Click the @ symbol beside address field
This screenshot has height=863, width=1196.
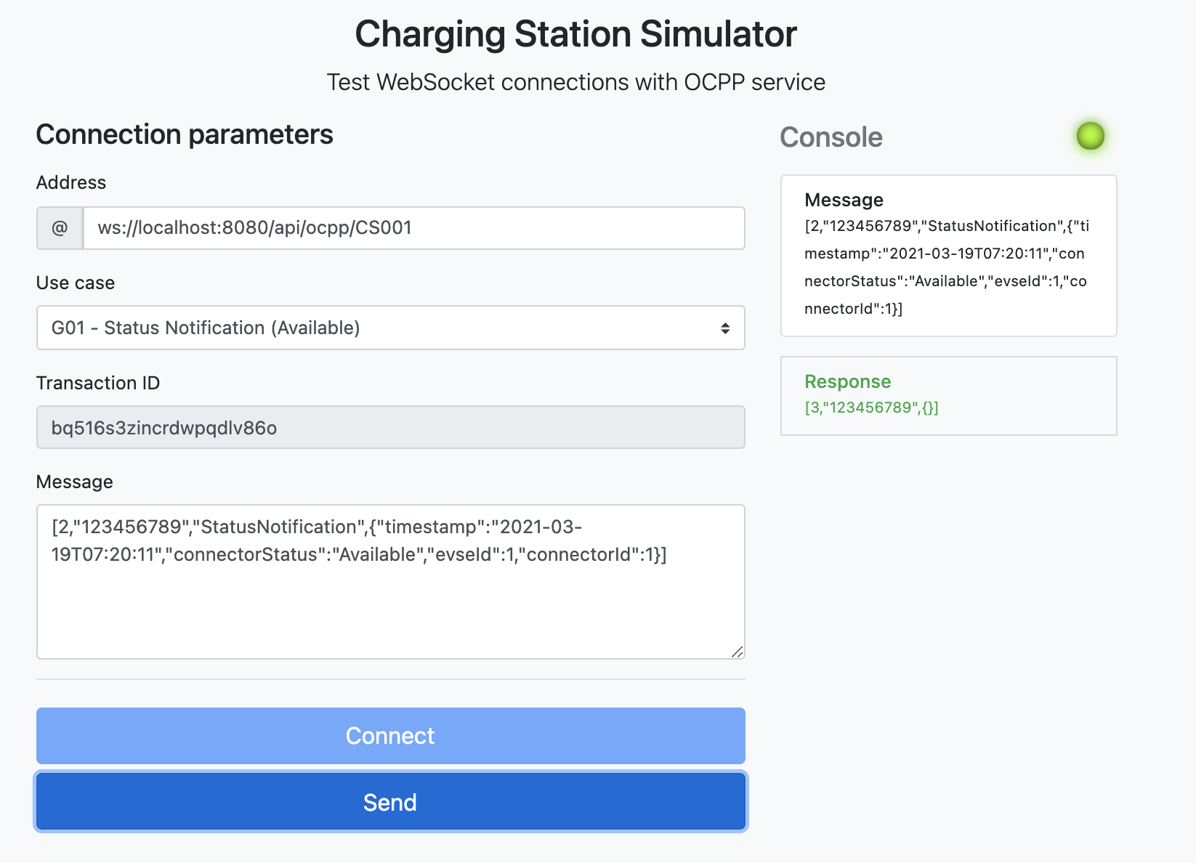pos(60,228)
